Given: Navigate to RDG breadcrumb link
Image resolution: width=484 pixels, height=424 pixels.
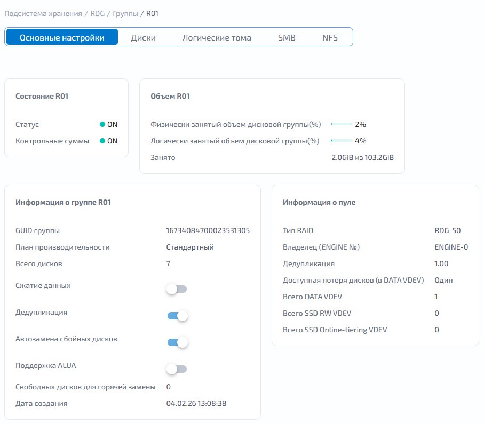Looking at the screenshot, I should click(97, 13).
